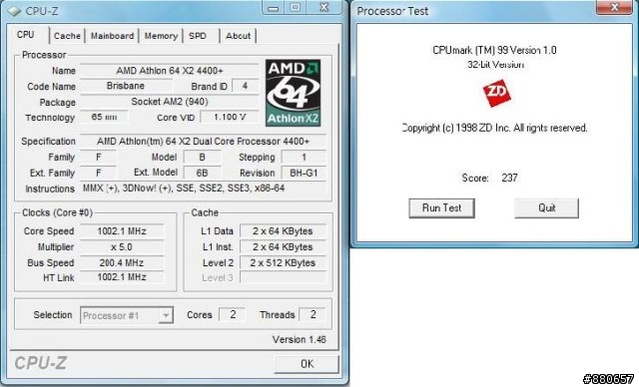Click the Technology value 65 nm

pyautogui.click(x=104, y=118)
